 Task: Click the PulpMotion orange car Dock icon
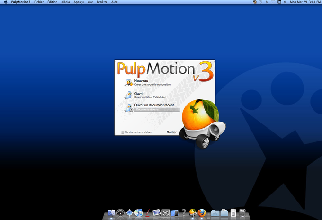point(193,212)
